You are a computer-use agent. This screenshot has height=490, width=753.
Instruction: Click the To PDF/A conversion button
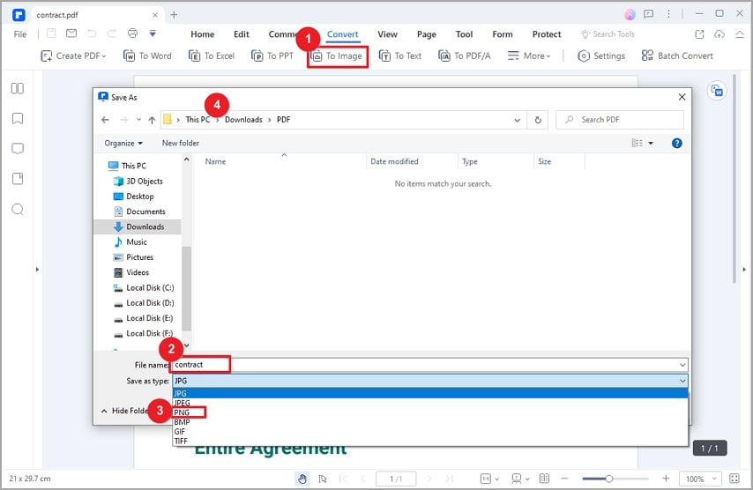tap(465, 56)
